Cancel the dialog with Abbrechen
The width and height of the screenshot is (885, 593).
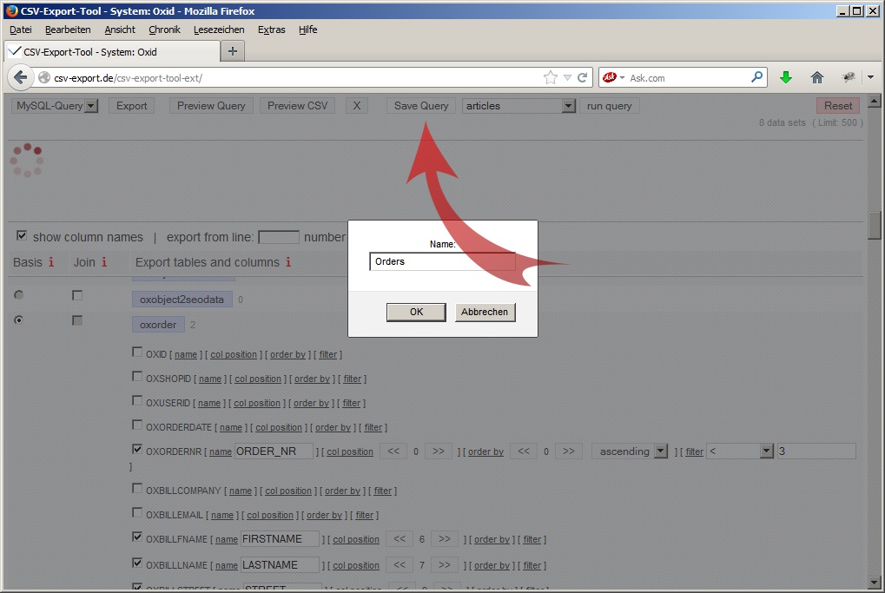coord(485,312)
